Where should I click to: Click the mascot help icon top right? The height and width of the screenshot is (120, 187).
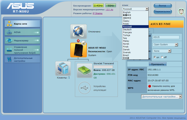[x=181, y=11]
